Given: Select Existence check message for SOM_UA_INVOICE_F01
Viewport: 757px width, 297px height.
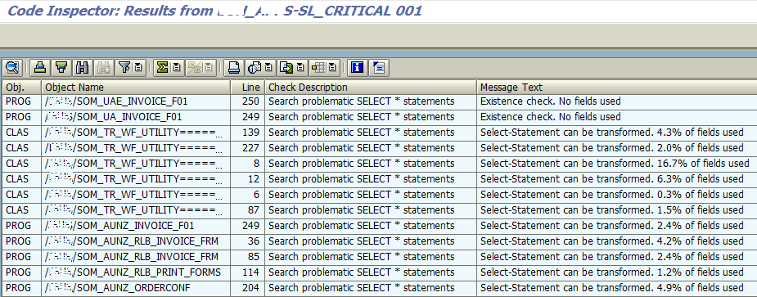Looking at the screenshot, I should point(551,117).
